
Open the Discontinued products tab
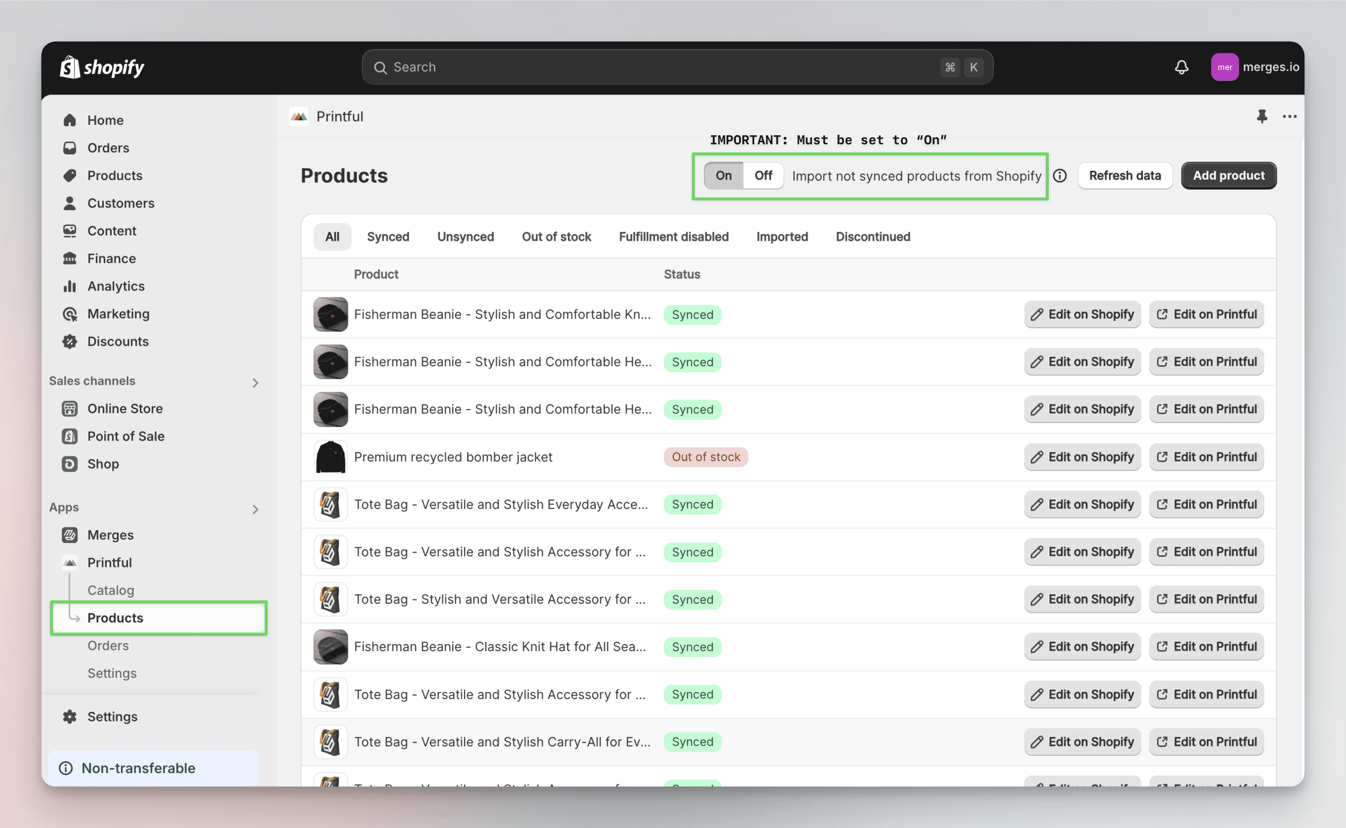coord(873,237)
